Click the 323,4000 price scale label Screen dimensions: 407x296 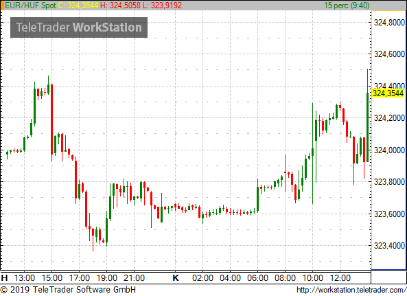pyautogui.click(x=389, y=245)
